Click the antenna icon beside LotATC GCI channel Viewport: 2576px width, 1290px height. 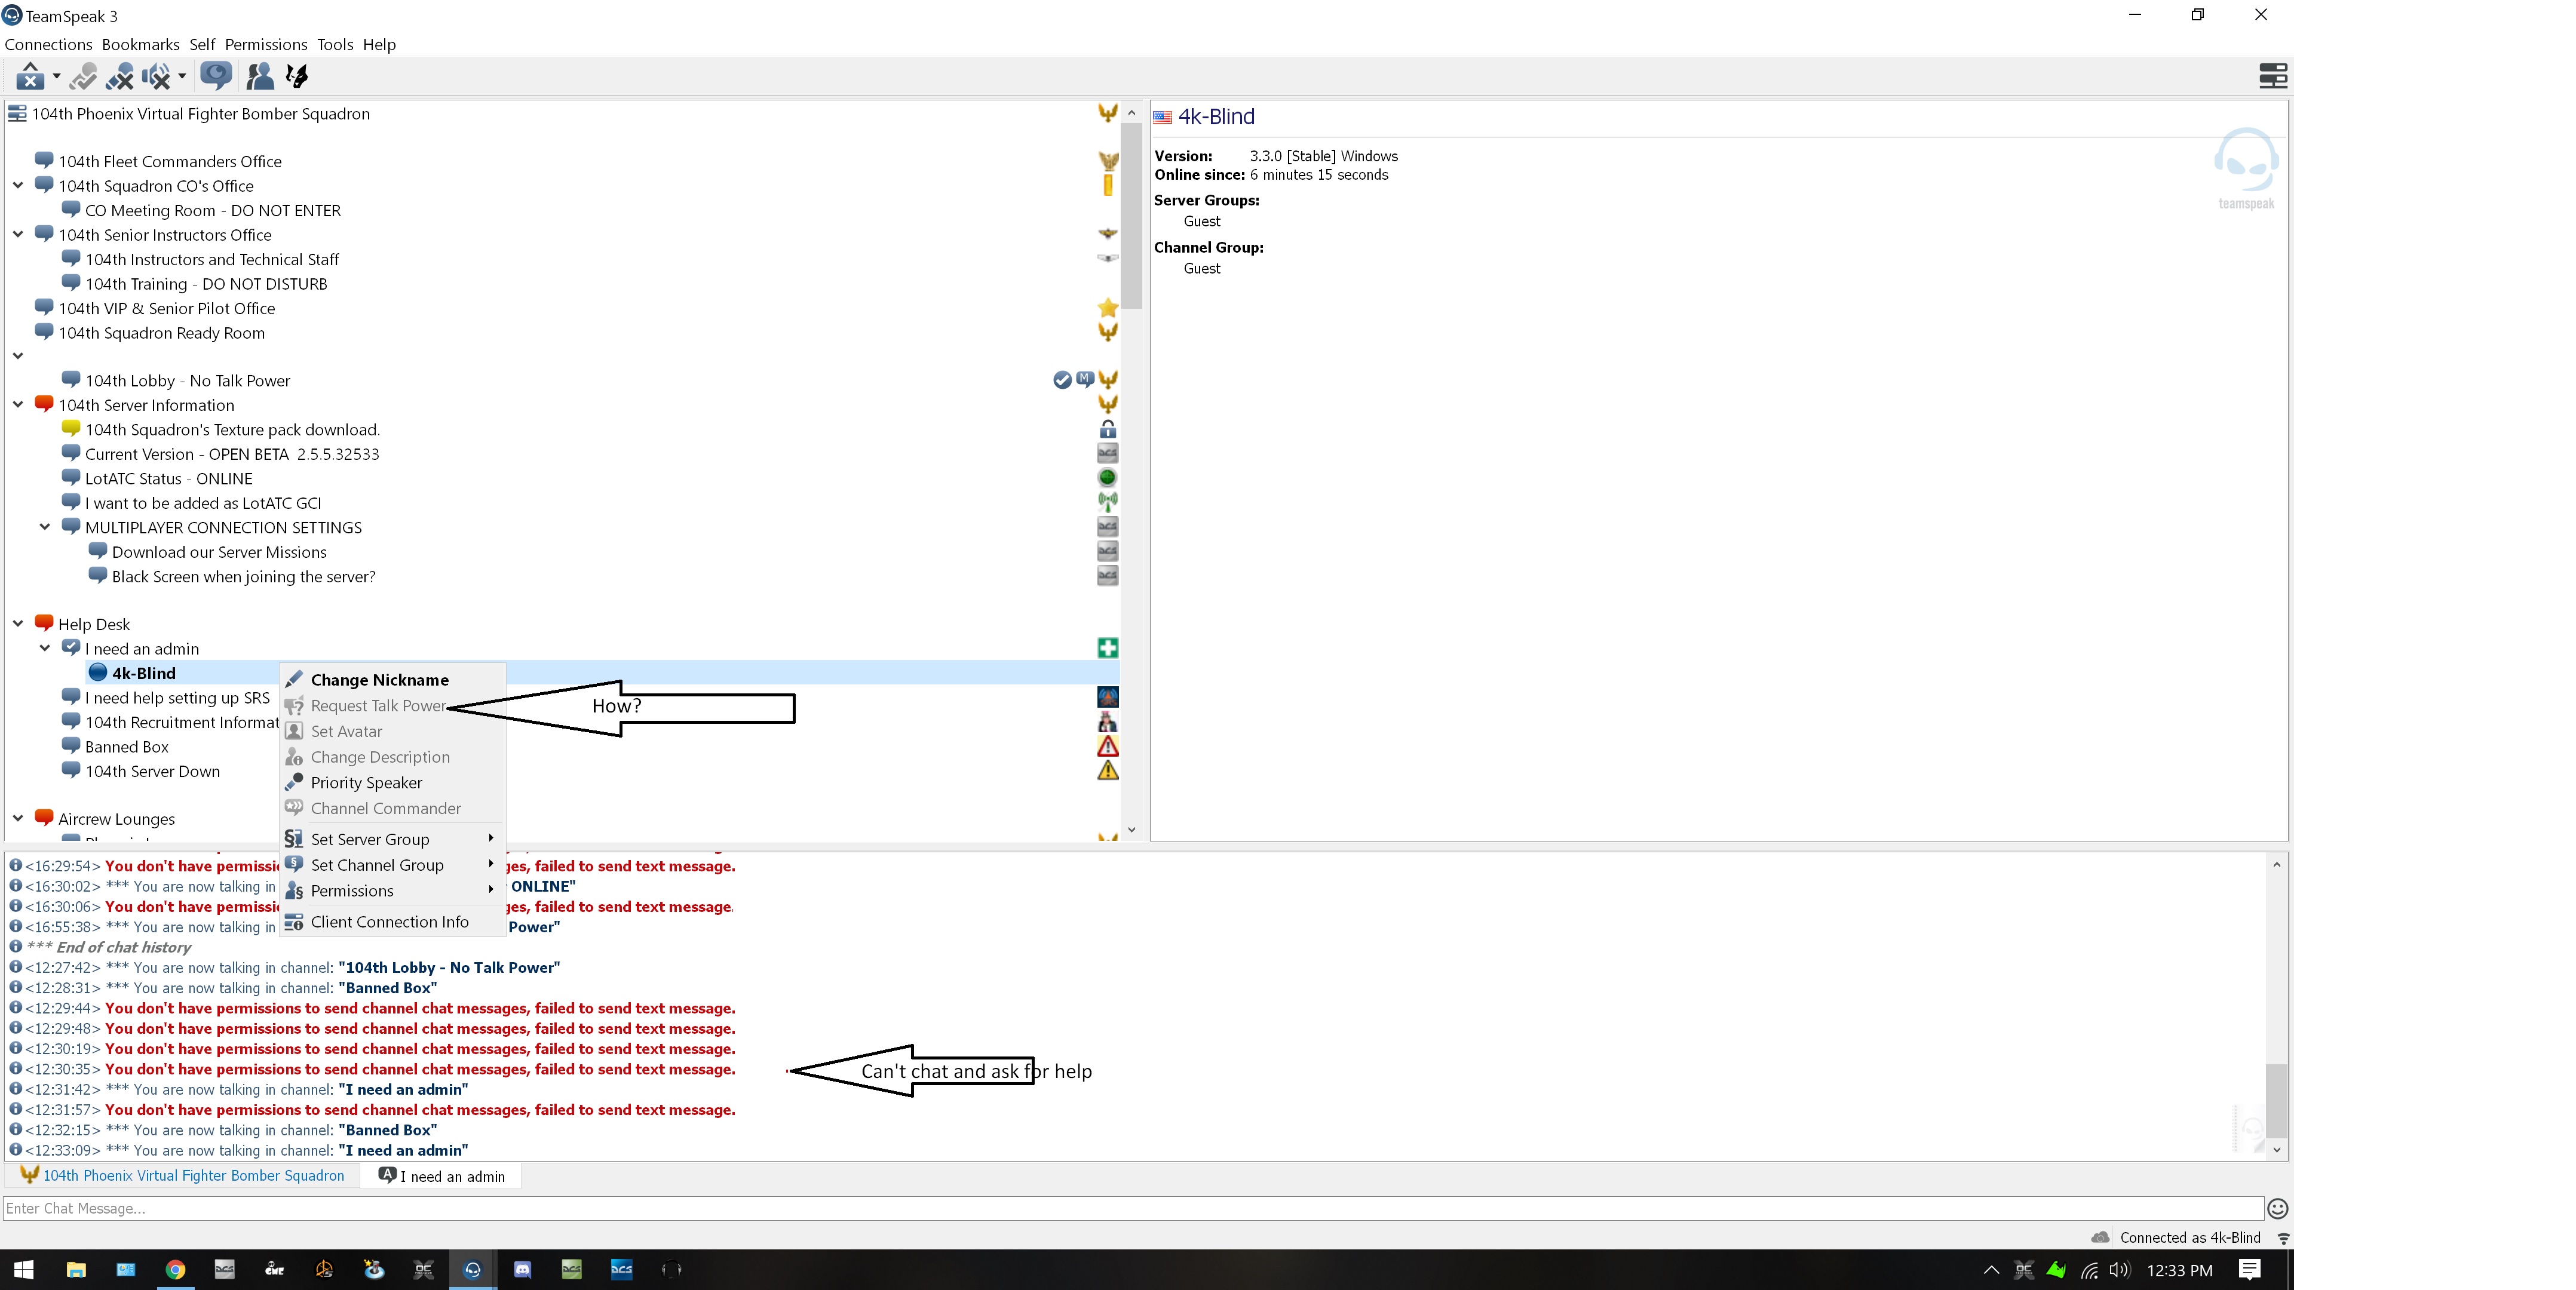[1107, 502]
